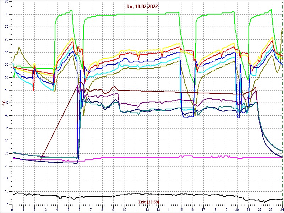This screenshot has width=284, height=213.
Task: Pick hour label '1' on the time axis
Action: click(23, 209)
